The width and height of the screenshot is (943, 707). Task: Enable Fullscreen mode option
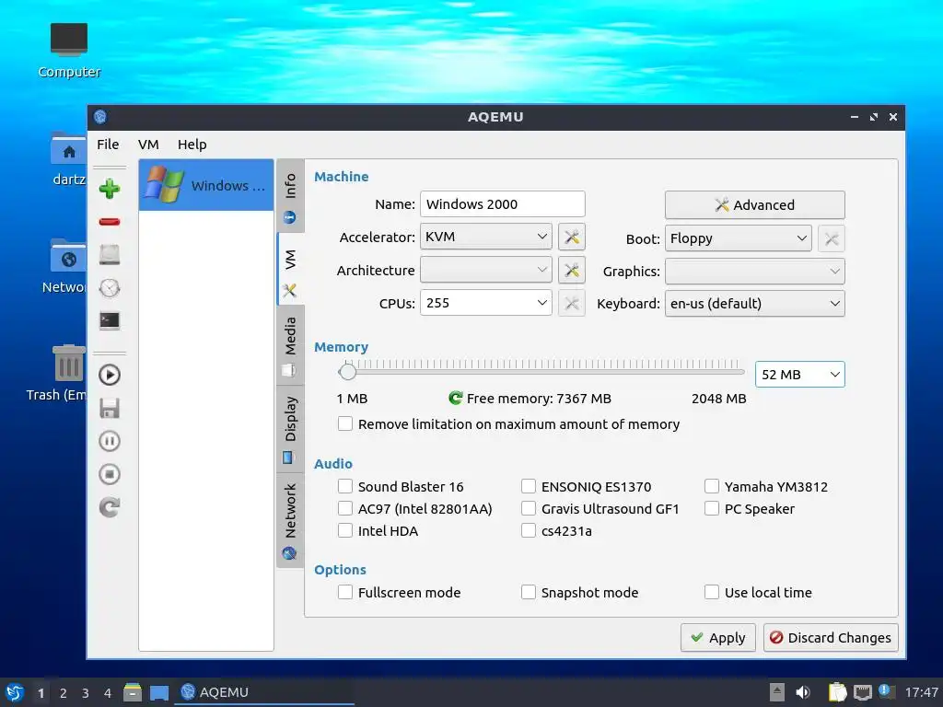[345, 592]
